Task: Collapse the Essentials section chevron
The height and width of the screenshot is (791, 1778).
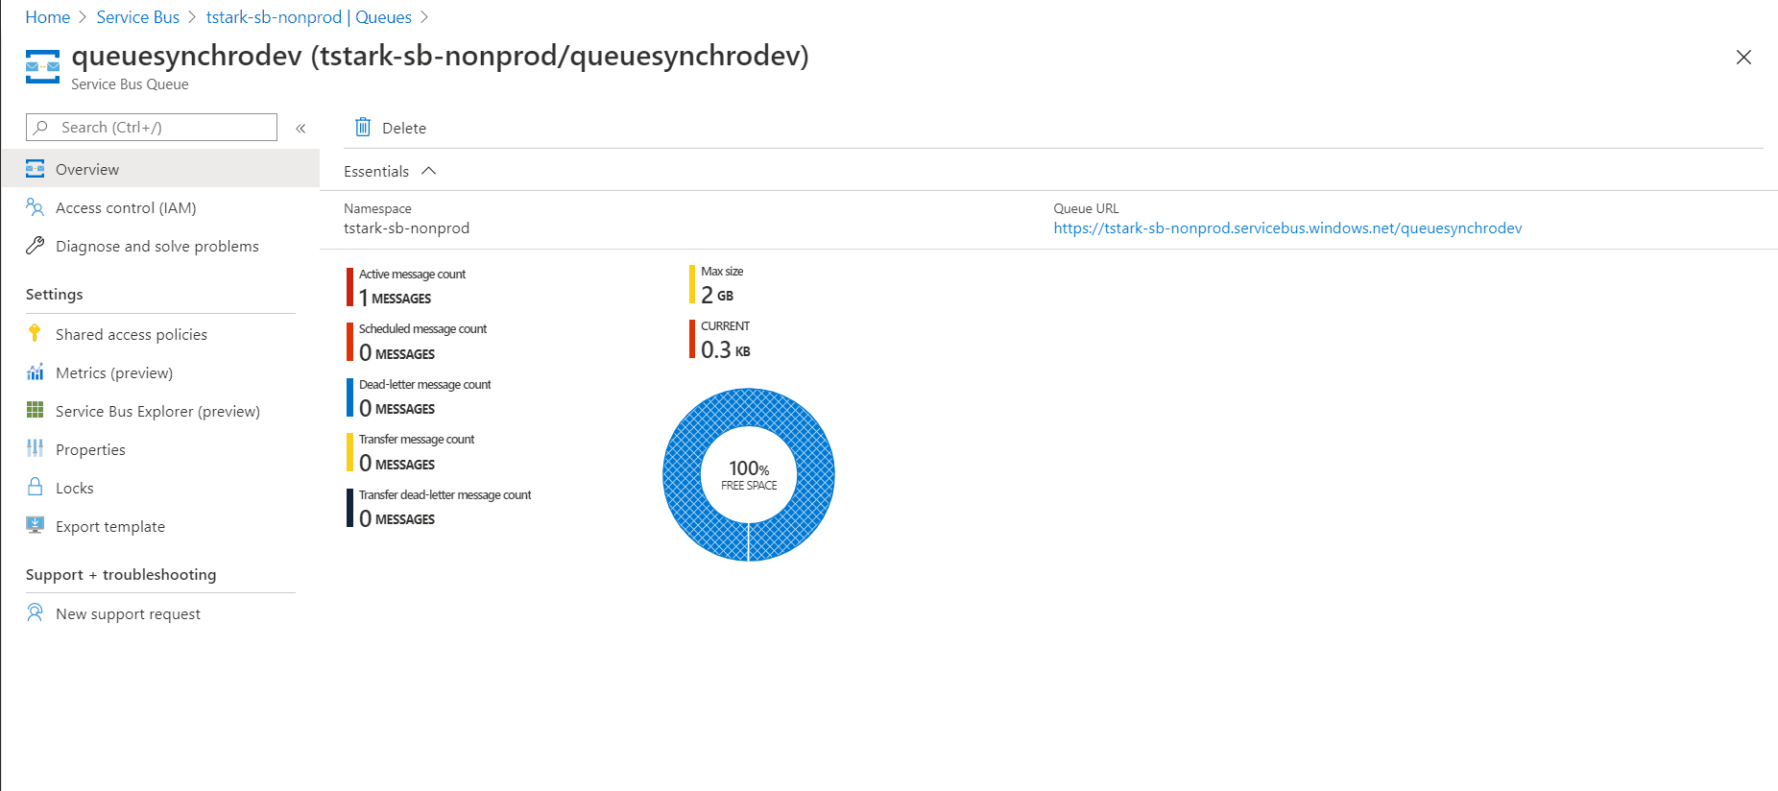Action: 429,171
